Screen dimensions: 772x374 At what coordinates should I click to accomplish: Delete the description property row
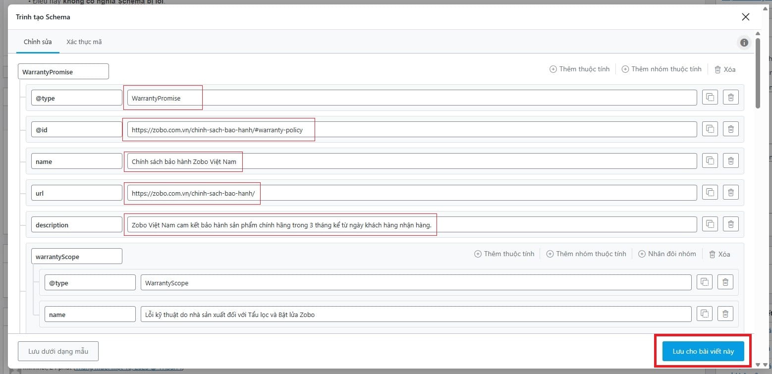click(x=730, y=224)
